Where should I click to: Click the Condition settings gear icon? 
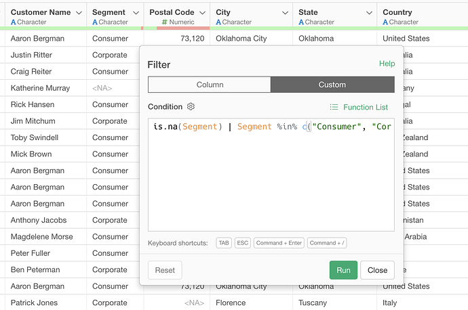coord(191,107)
